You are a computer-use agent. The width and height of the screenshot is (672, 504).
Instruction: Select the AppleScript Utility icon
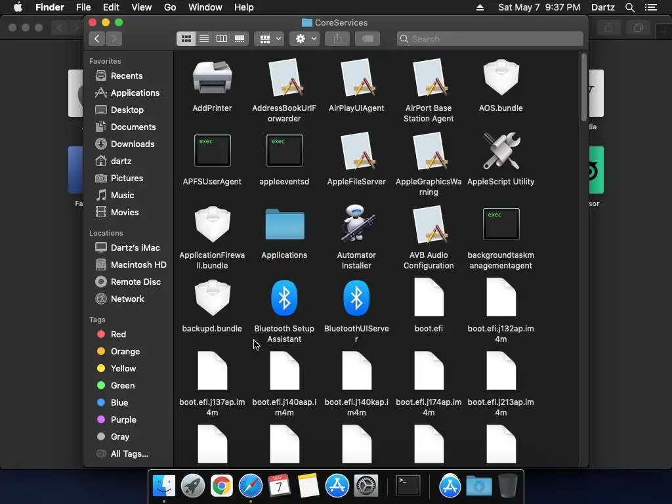(x=501, y=151)
